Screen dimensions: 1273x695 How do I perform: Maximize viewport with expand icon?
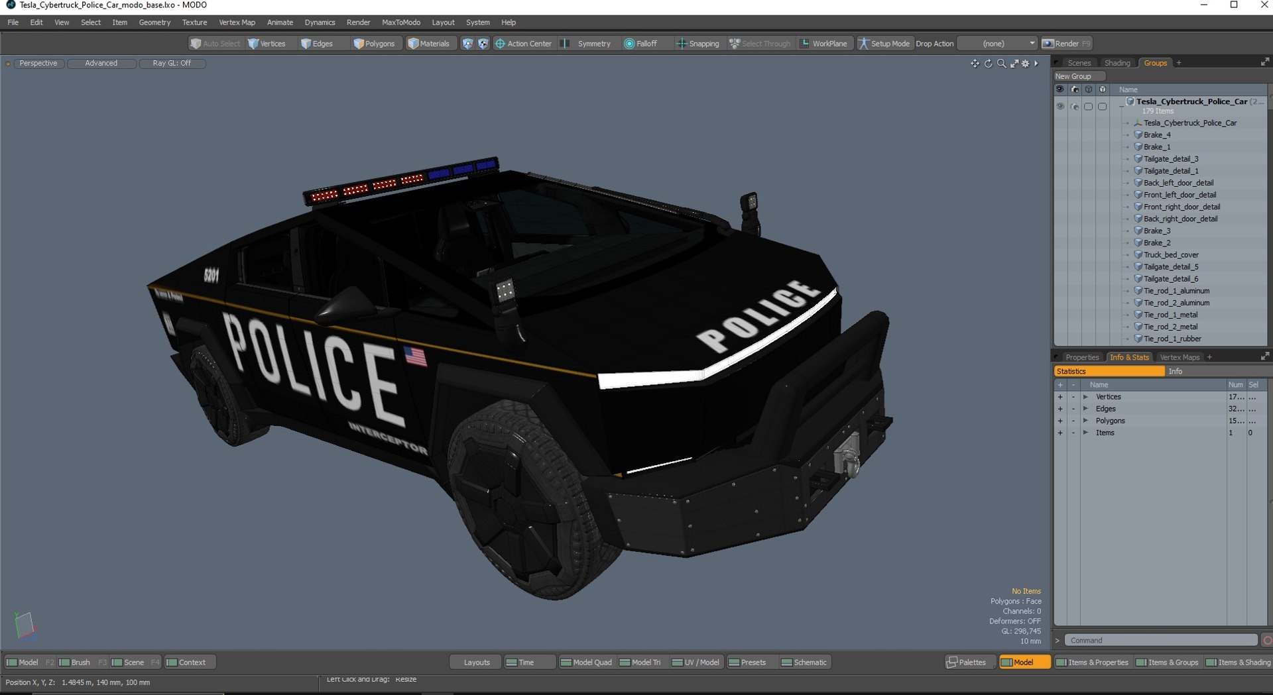coord(1014,64)
